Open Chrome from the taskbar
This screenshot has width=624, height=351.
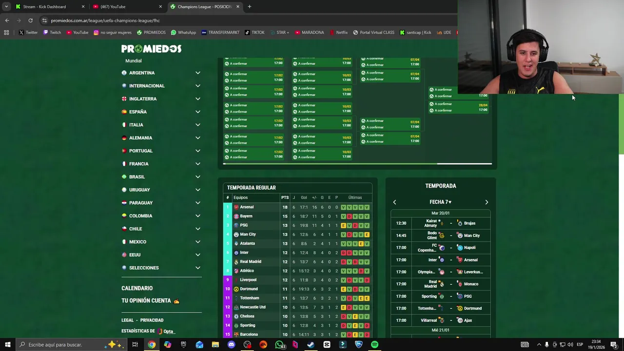[x=152, y=345]
